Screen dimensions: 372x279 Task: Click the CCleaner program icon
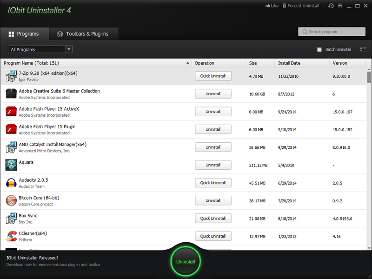[x=11, y=236]
